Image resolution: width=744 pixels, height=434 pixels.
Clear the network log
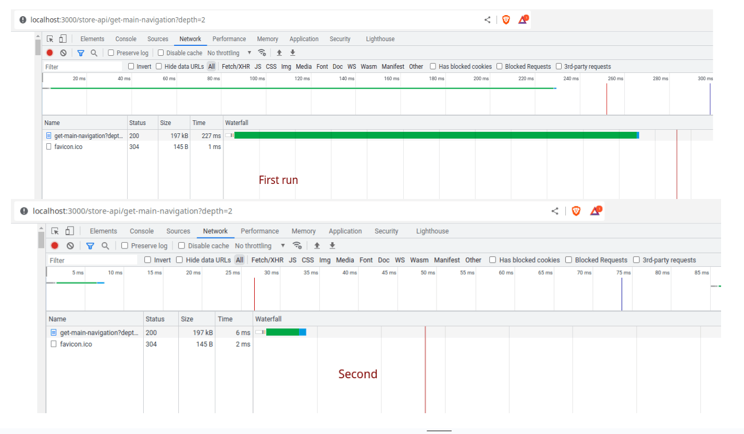63,53
